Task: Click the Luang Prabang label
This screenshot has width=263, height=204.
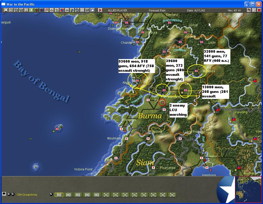Action: [x=194, y=132]
